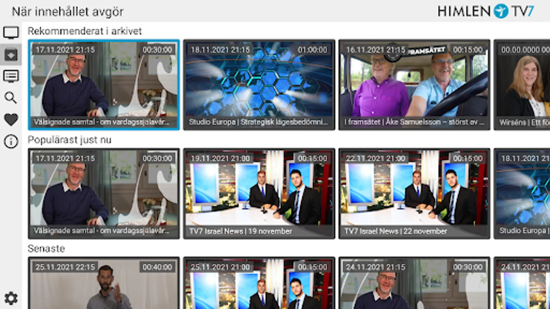Play Välsignade samtal under Populärast just nu
The image size is (550, 309).
click(104, 194)
